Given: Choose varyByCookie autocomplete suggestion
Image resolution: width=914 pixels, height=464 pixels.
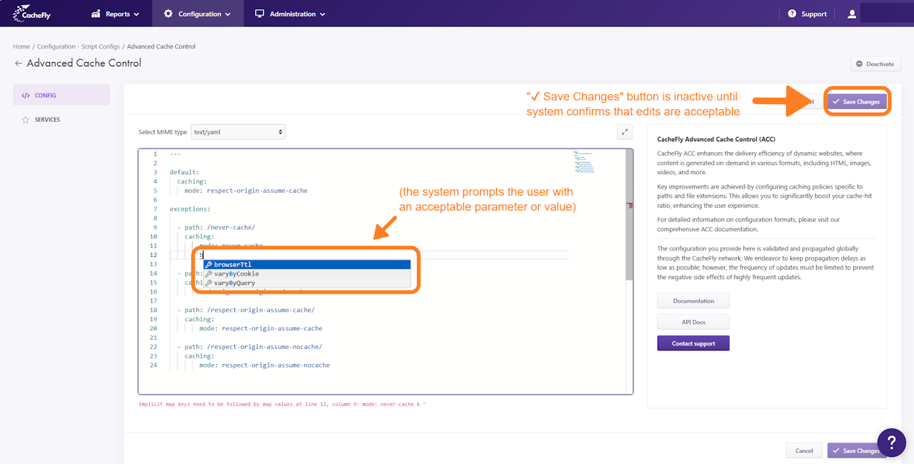Looking at the screenshot, I should (x=307, y=274).
